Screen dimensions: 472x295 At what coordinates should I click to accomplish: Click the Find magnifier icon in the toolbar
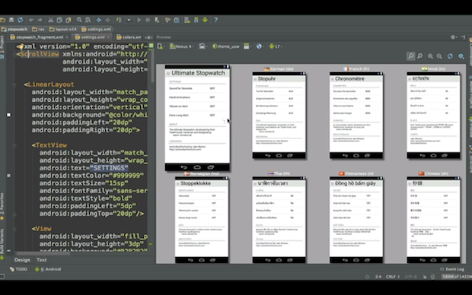coord(79,20)
